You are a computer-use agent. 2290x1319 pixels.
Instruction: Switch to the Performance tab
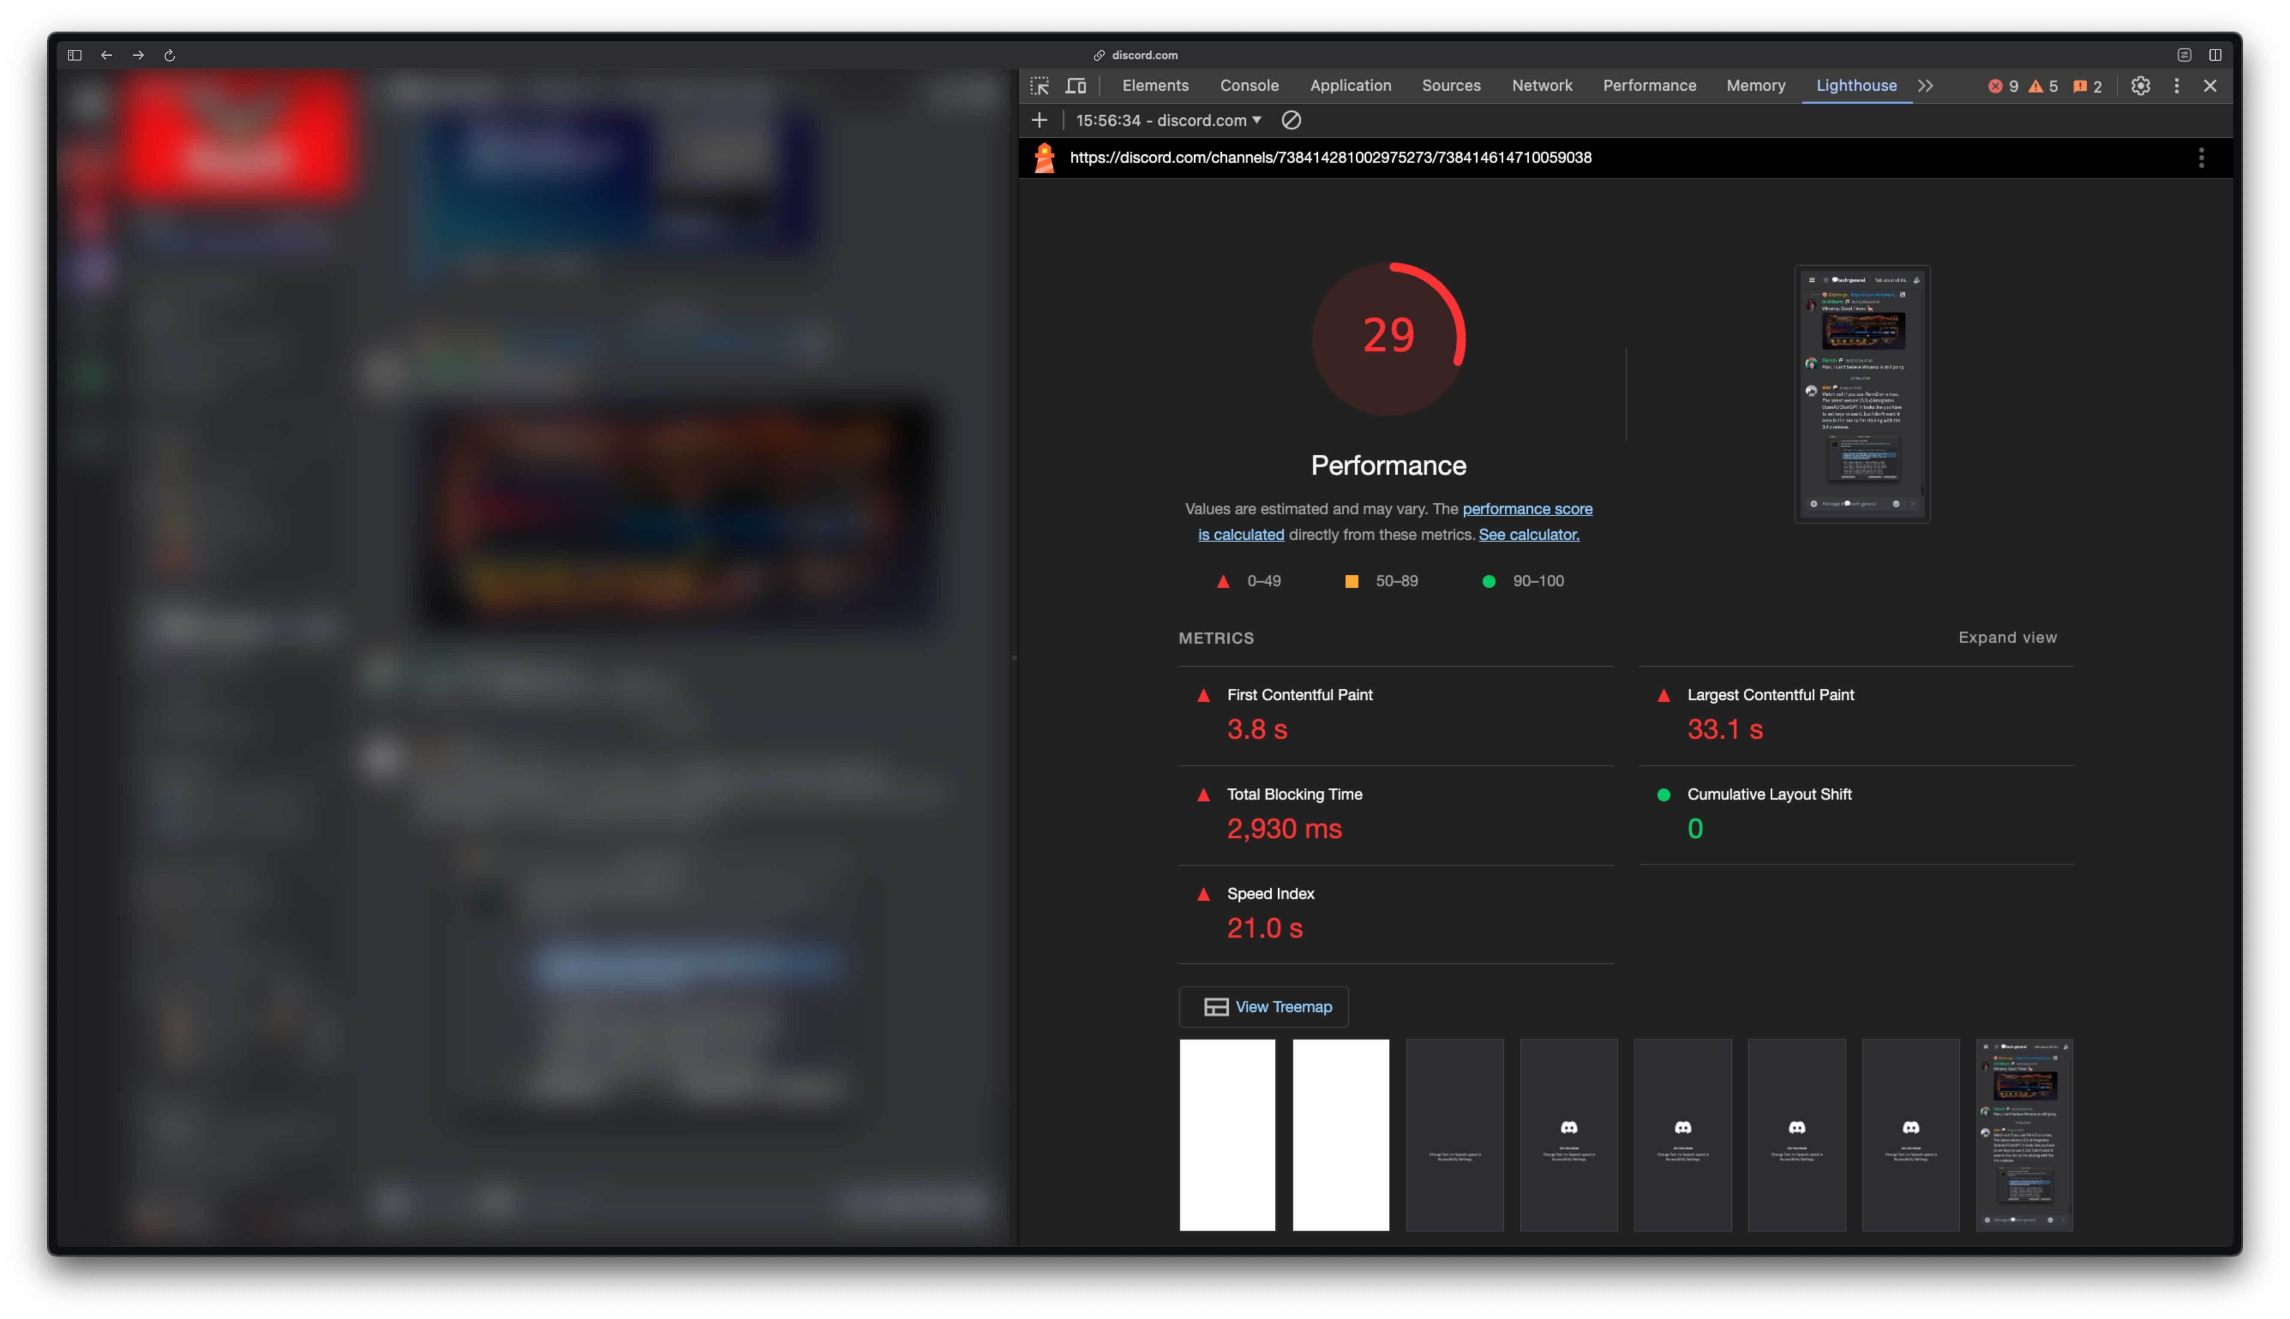pos(1649,86)
